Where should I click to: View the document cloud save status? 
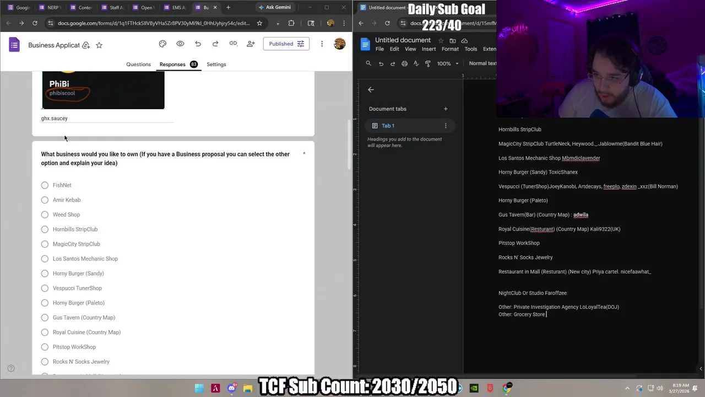coord(464,41)
